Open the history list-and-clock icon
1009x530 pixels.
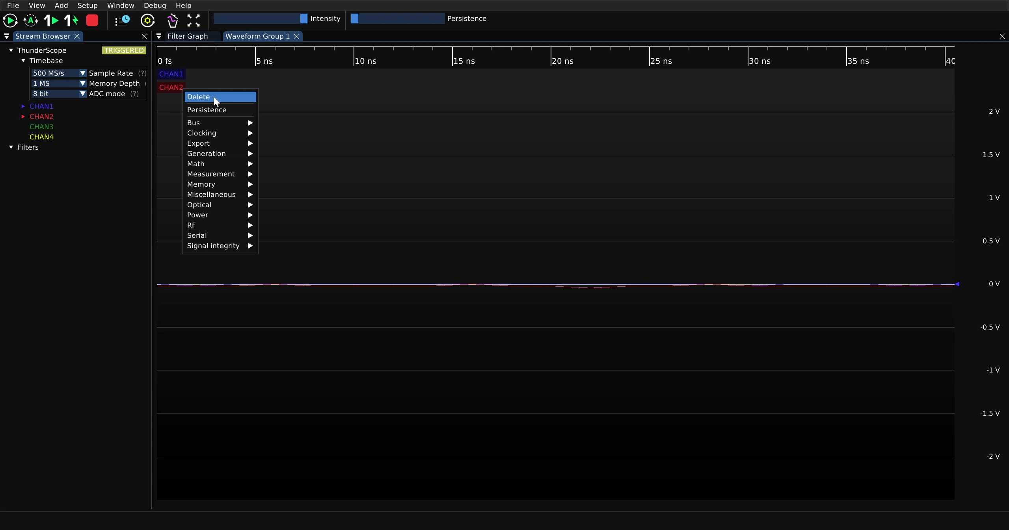pos(122,20)
